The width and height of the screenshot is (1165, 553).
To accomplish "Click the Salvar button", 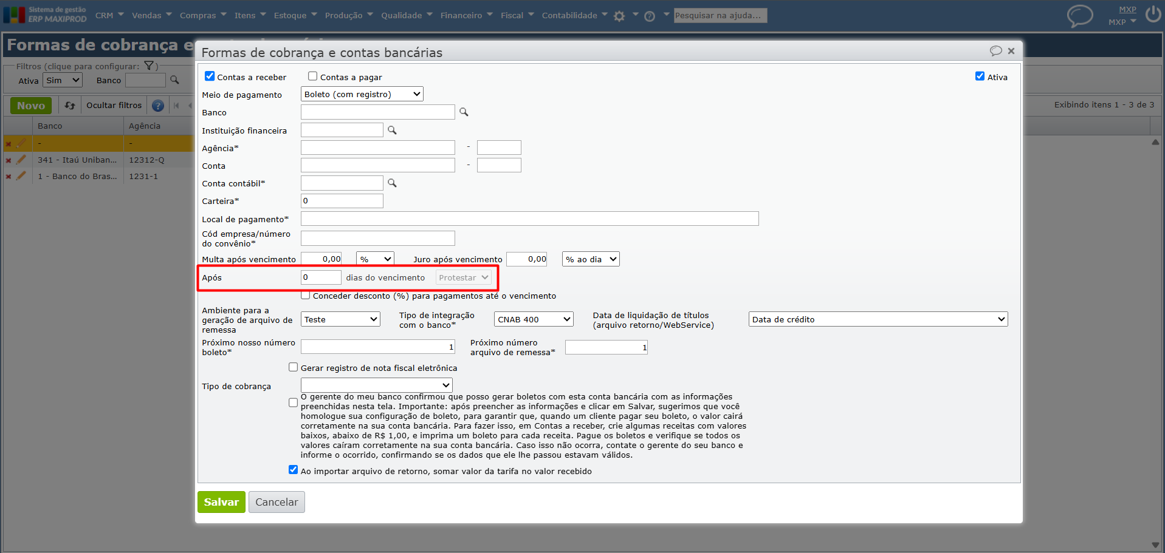I will (x=221, y=502).
